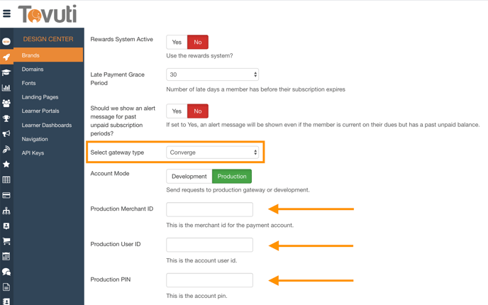Viewport: 488px width, 305px height.
Task: Expand the Select gateway type dropdown
Action: click(212, 152)
